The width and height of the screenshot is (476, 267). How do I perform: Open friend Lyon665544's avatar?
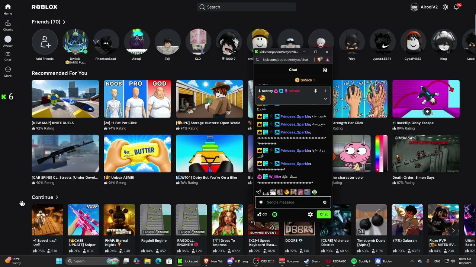click(x=382, y=42)
